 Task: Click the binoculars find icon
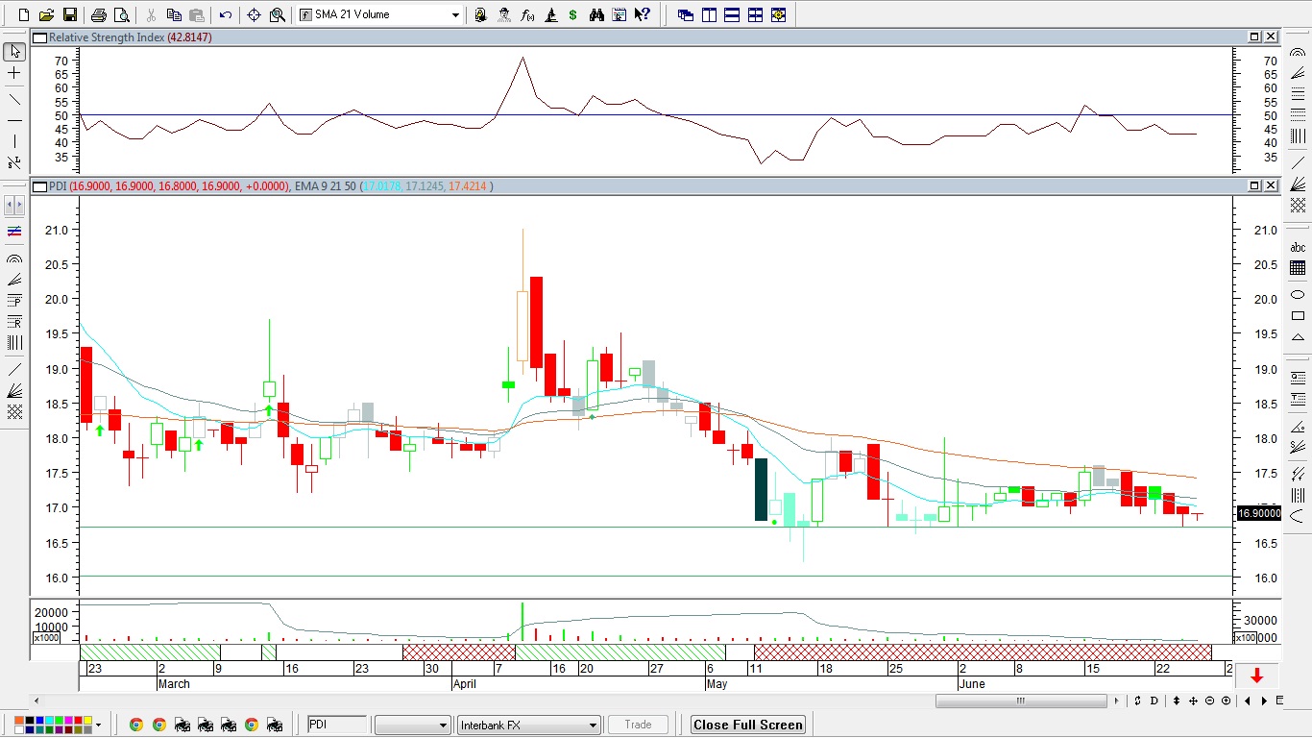point(596,15)
